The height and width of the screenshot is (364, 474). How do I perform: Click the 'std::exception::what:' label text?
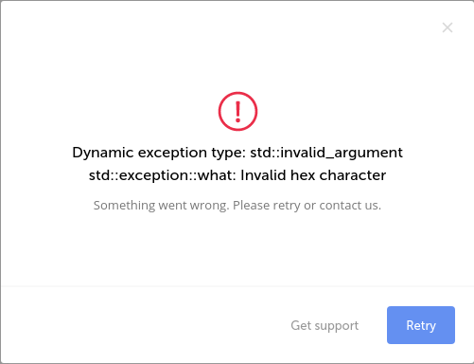[x=163, y=175]
